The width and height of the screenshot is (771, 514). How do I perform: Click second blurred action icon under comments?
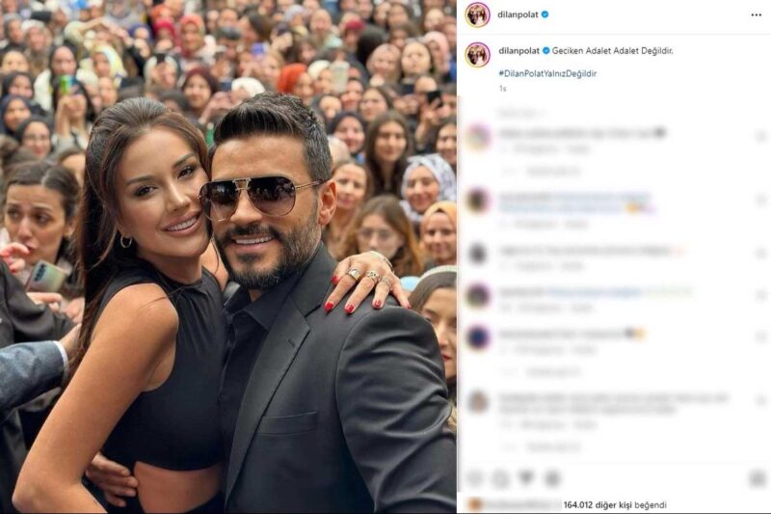pos(500,478)
